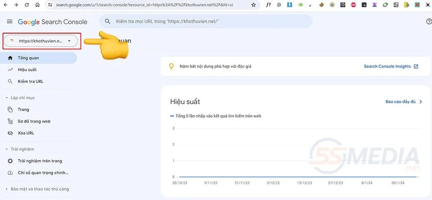Click the browser address bar URL

(144, 5)
